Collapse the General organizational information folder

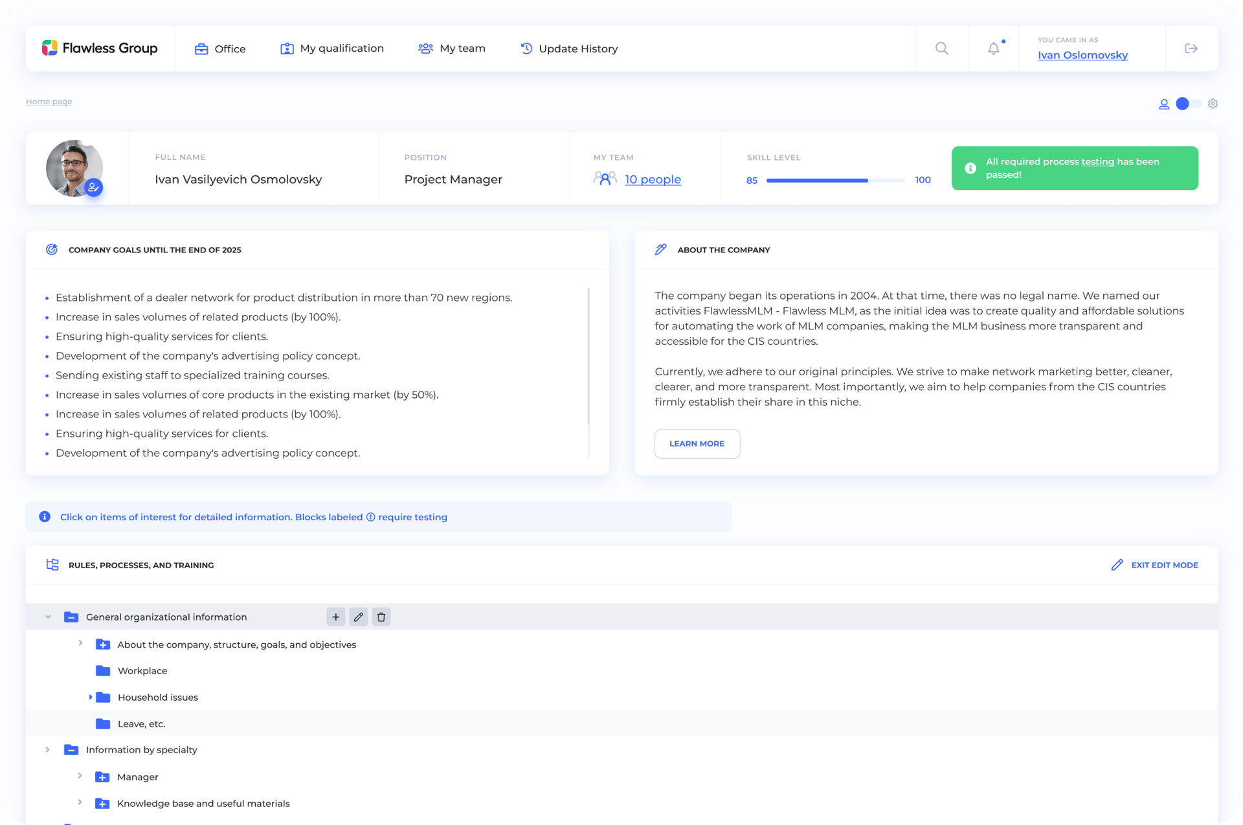pyautogui.click(x=48, y=617)
